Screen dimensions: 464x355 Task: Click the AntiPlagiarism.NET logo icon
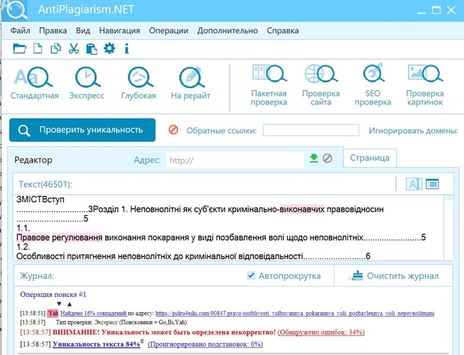pos(15,9)
